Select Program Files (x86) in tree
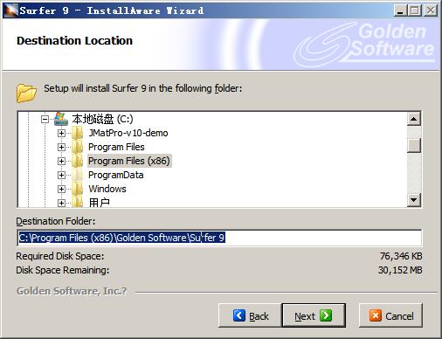This screenshot has width=442, height=339. [129, 161]
